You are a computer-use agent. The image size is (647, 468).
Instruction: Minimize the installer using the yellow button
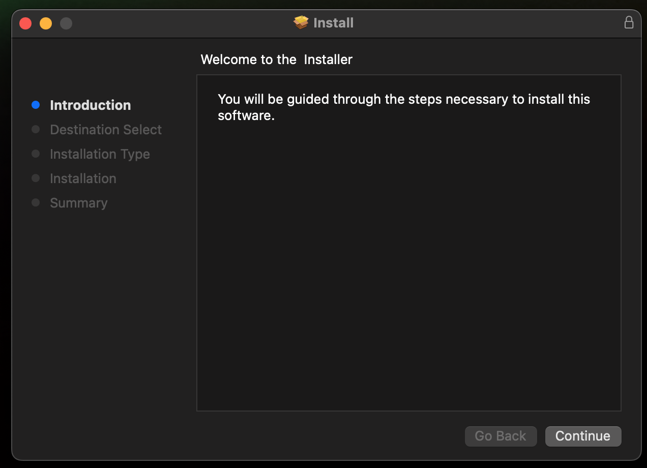(x=46, y=23)
